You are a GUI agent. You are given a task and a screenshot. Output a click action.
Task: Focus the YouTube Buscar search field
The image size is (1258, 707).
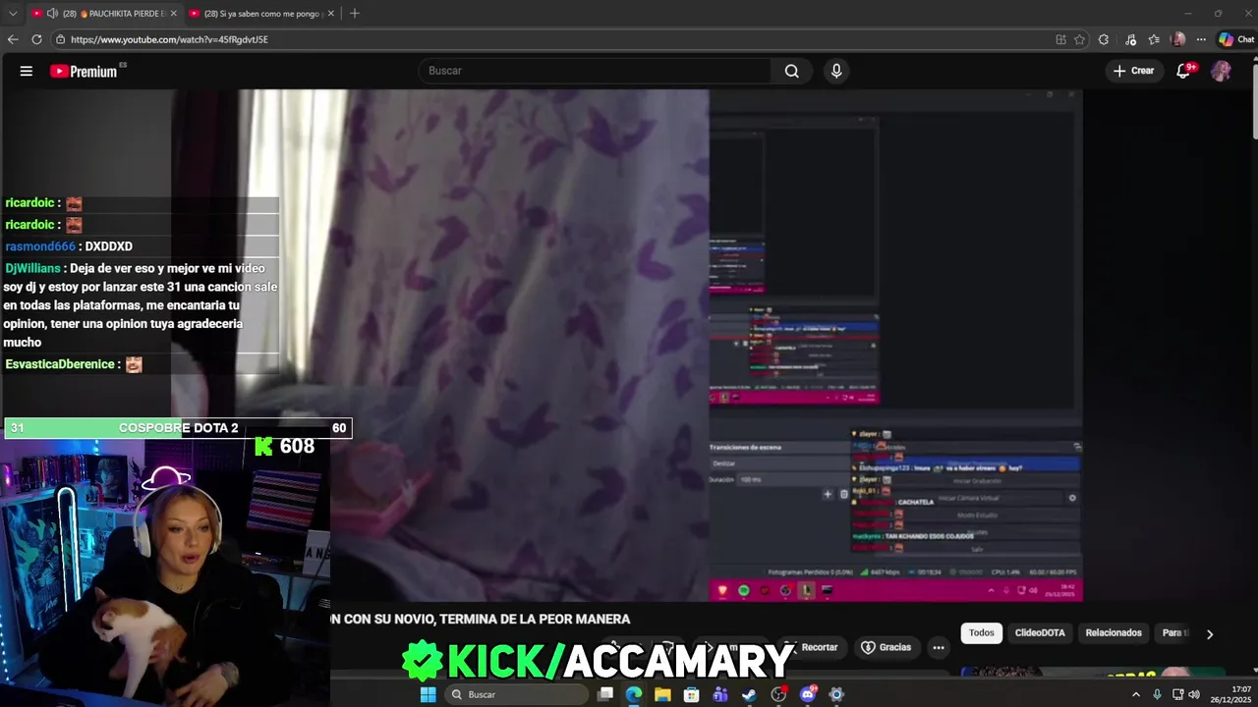[596, 71]
